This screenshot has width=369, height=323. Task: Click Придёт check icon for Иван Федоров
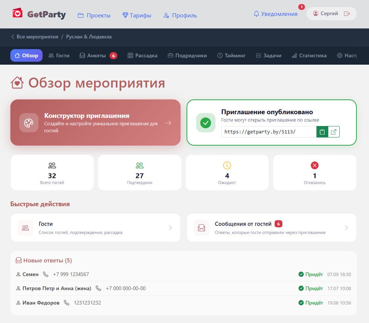click(x=301, y=303)
